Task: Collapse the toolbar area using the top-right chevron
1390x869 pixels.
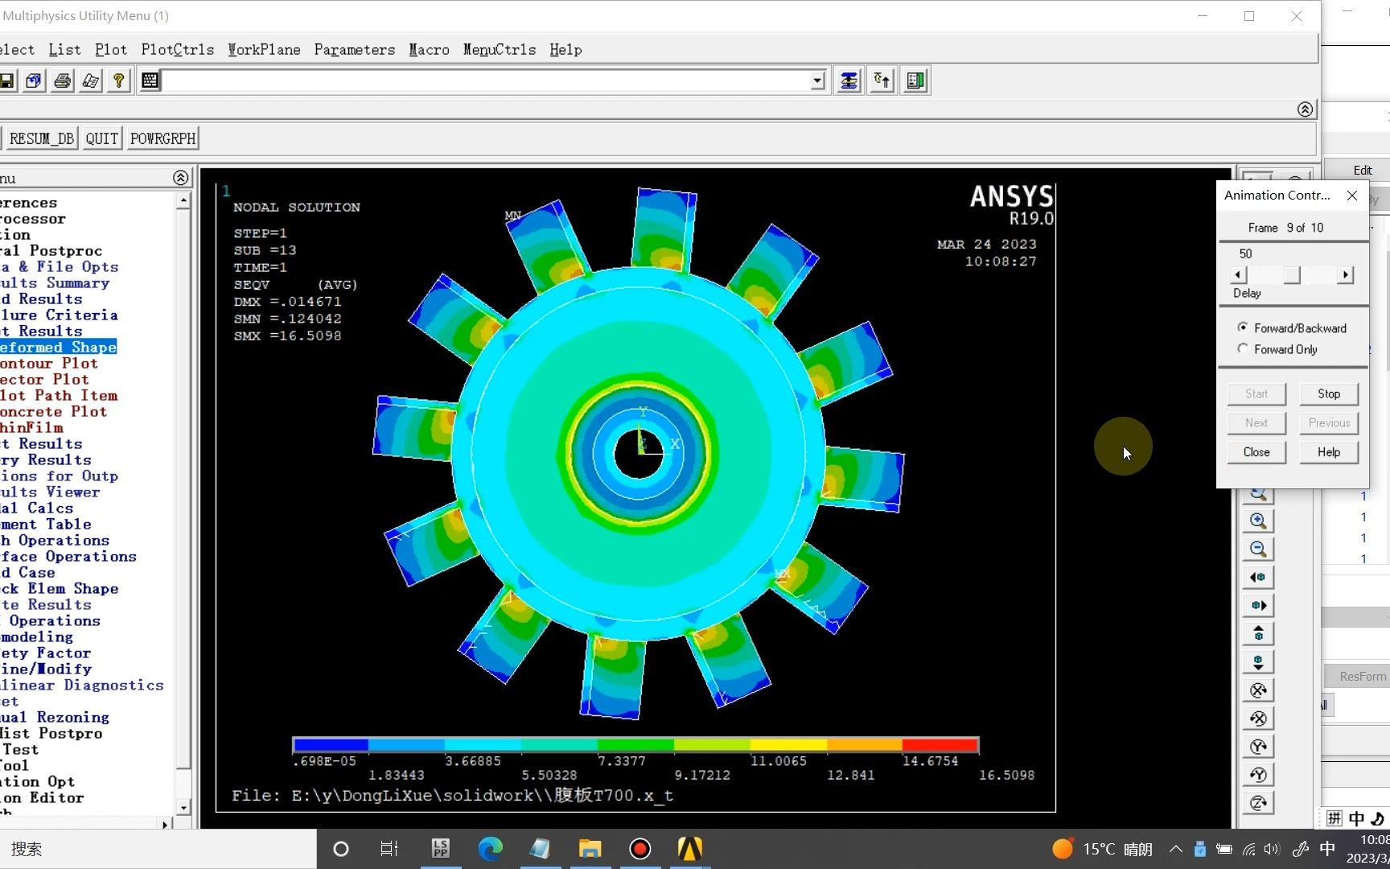Action: click(x=1305, y=109)
